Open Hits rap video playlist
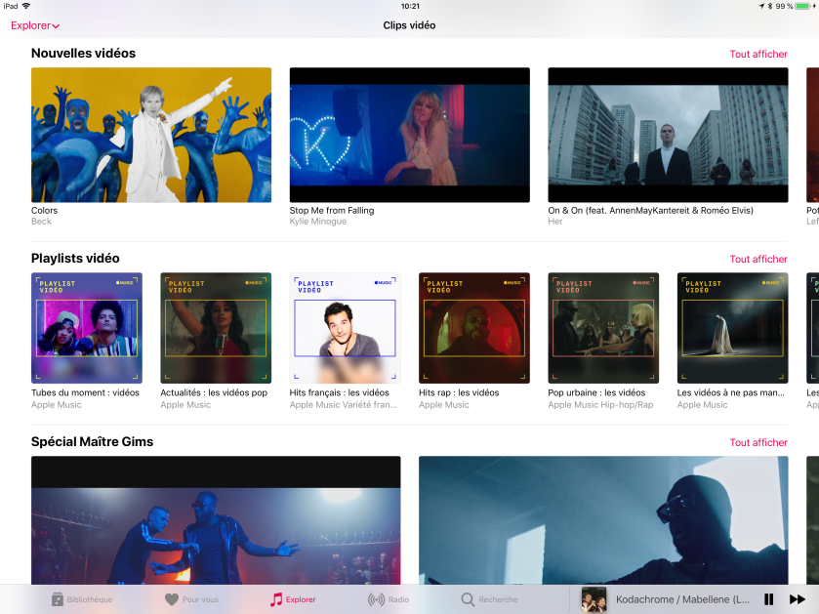The width and height of the screenshot is (819, 614). pos(474,328)
